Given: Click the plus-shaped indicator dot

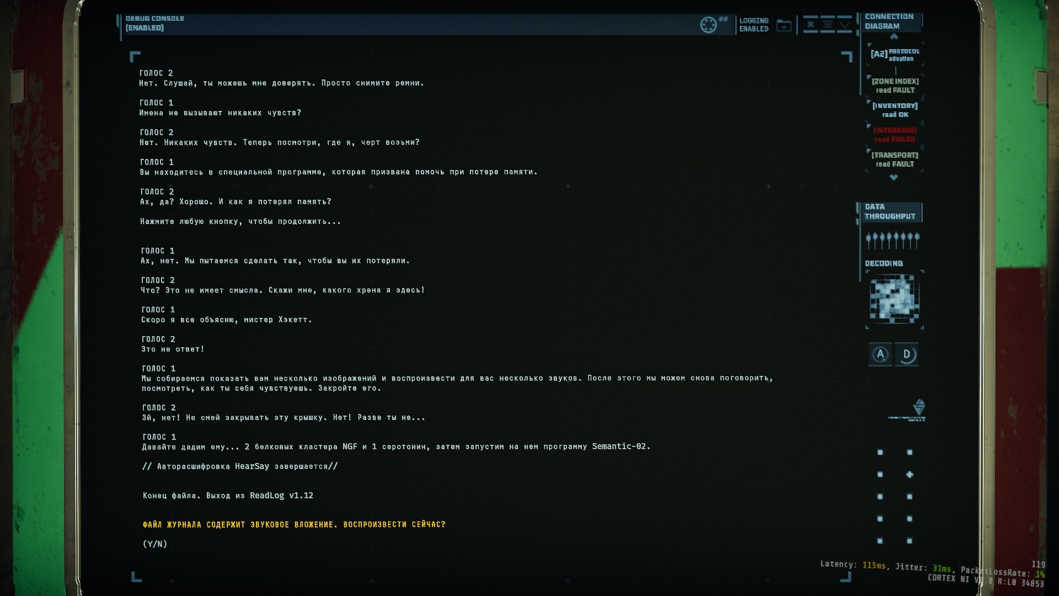Looking at the screenshot, I should click(910, 475).
